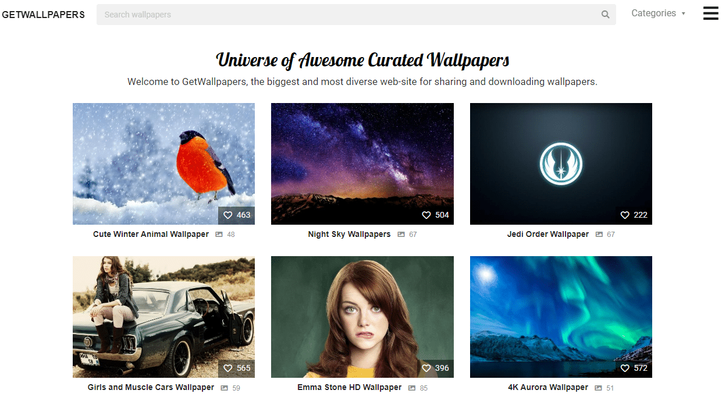Expand the Categories dropdown
Viewport: 722px width, 397px height.
click(x=658, y=13)
